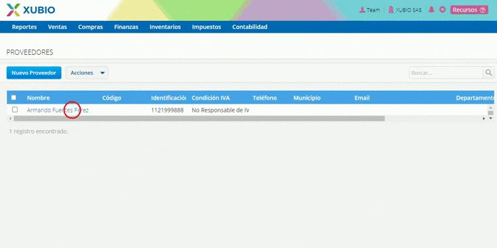Image resolution: width=497 pixels, height=248 pixels.
Task: Create a new supplier with Nuevo Proveedor
Action: [x=34, y=73]
